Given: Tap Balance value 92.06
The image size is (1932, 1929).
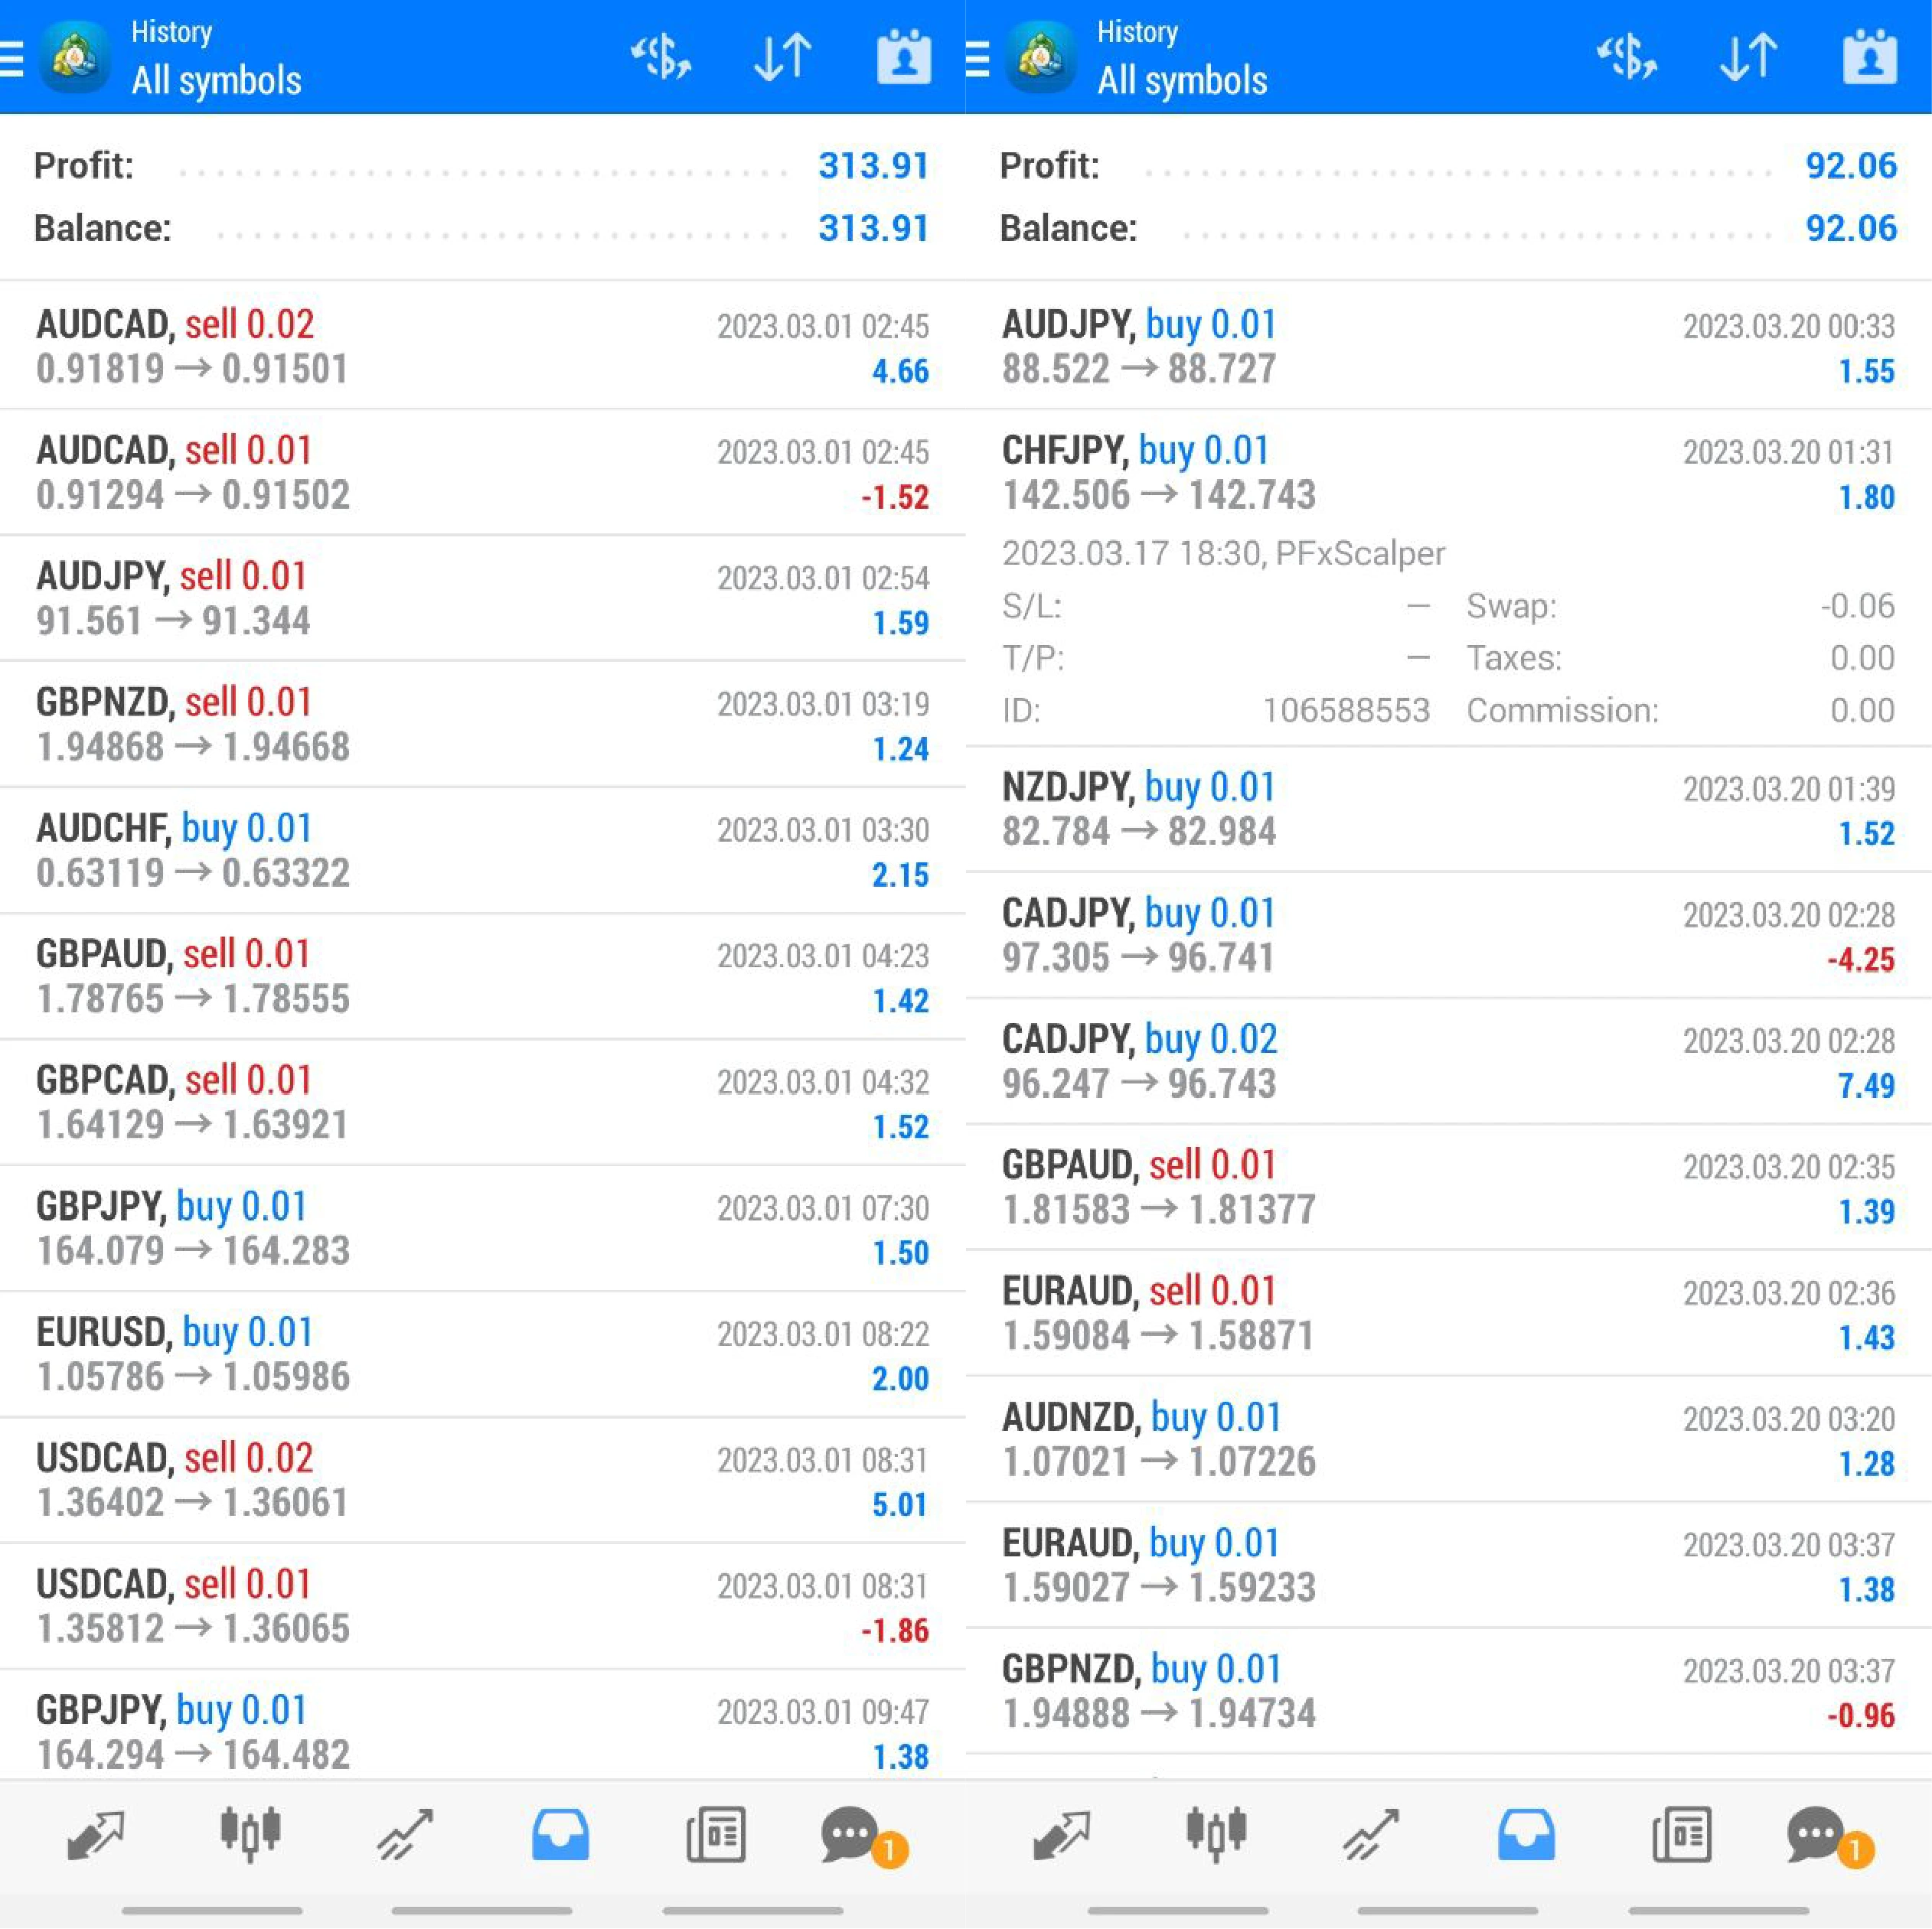Looking at the screenshot, I should coord(1850,228).
